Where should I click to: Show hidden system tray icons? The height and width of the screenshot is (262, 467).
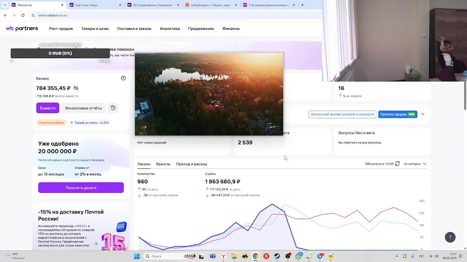(397, 256)
